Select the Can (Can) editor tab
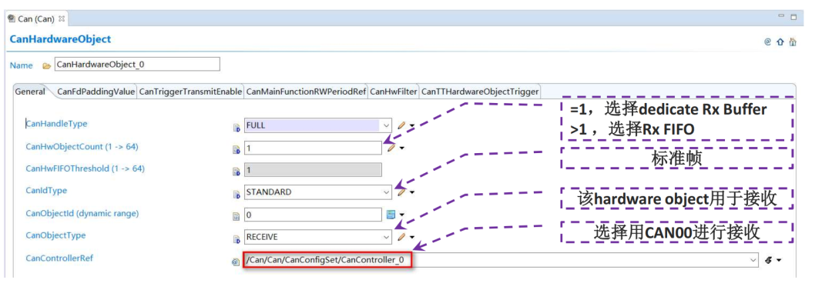Screen dimensions: 832x290 pyautogui.click(x=35, y=18)
